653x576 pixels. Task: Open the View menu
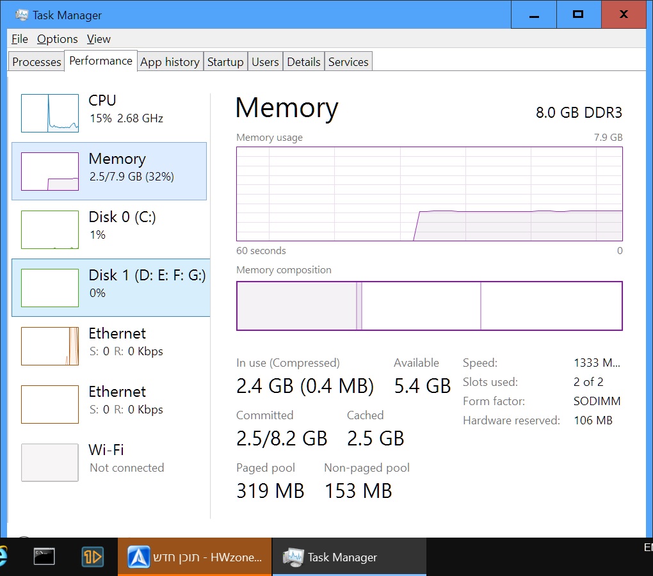(x=99, y=38)
